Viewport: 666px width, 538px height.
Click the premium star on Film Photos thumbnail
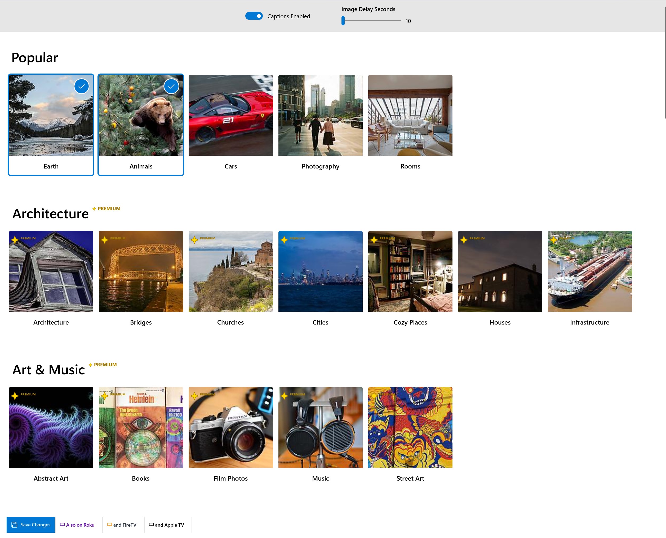pos(194,396)
